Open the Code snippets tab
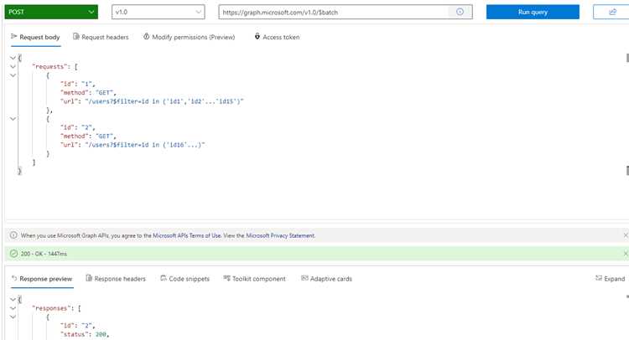The height and width of the screenshot is (340, 629). point(185,279)
